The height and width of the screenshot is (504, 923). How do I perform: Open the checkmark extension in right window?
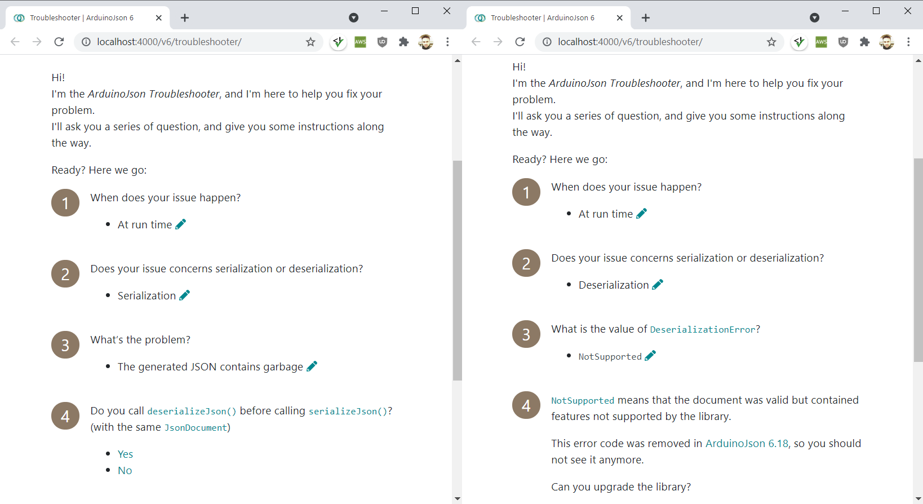(799, 42)
